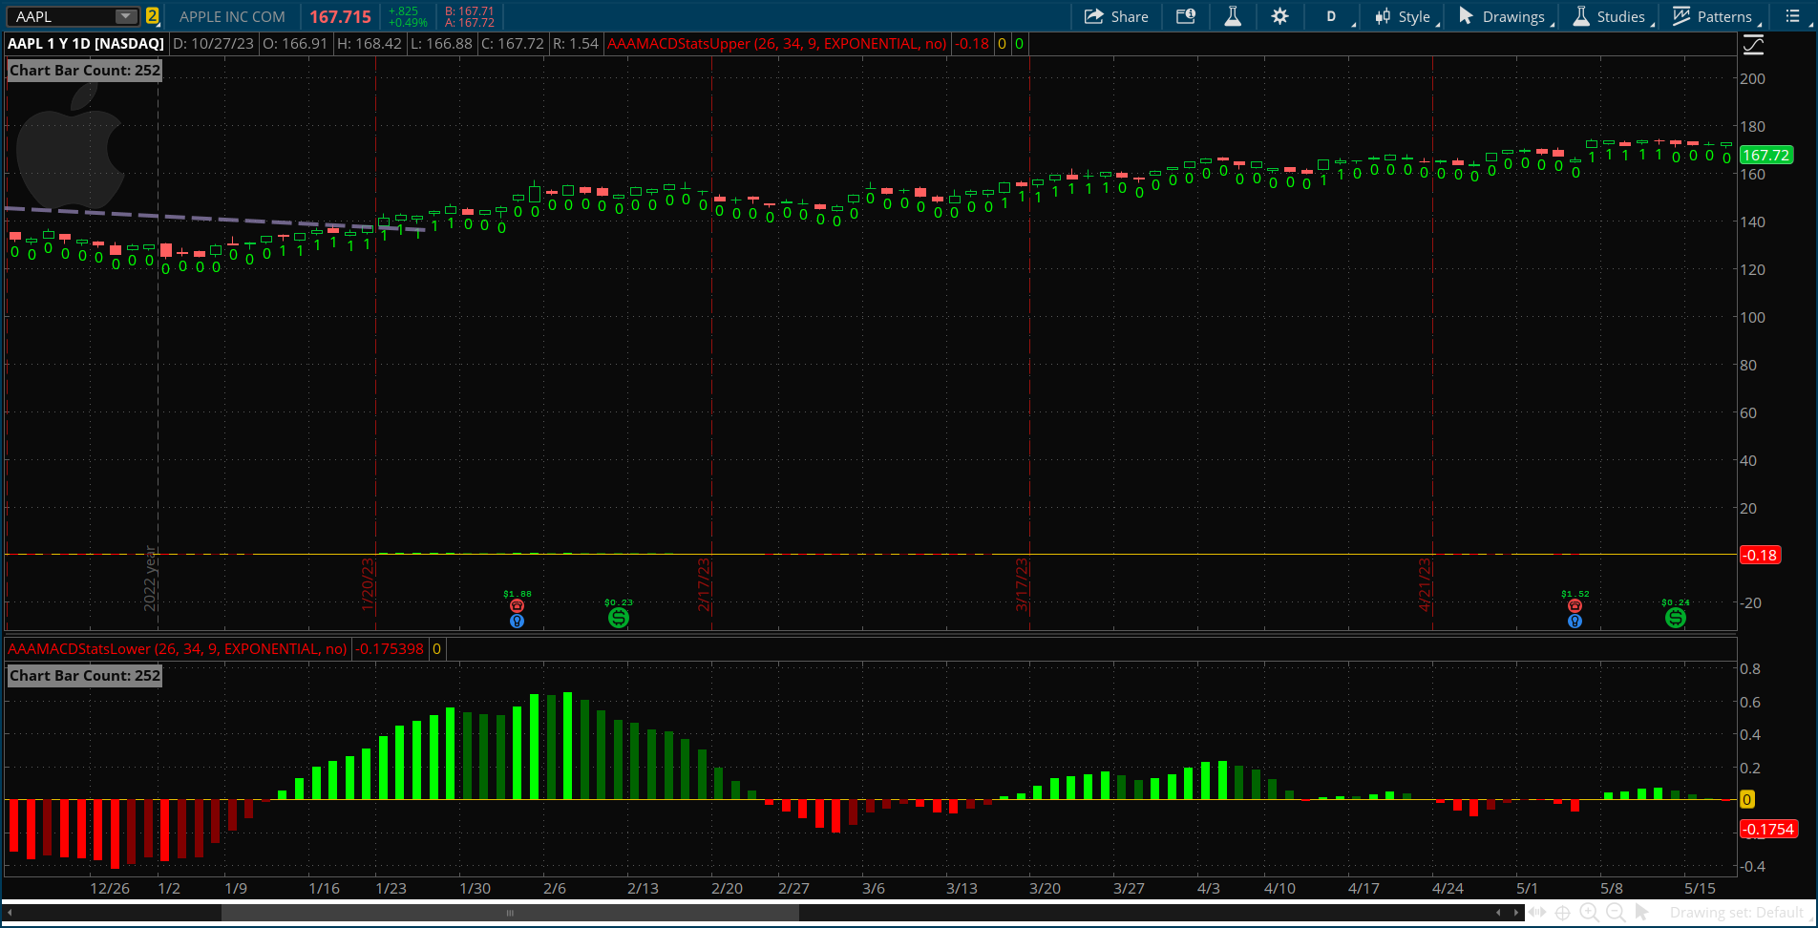Click the C: 167.72 close value
The image size is (1818, 928).
[512, 44]
